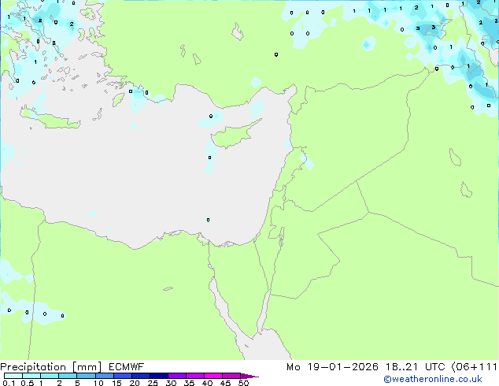
Task: Click the '(06+111' forecast run text
Action: [475, 367]
